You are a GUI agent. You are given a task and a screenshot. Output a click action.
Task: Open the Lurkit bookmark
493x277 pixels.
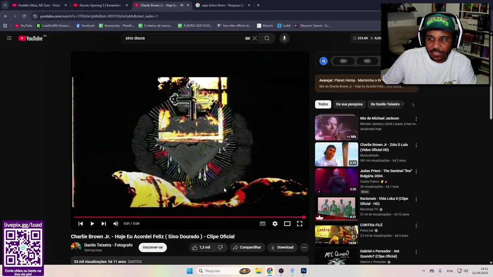tap(284, 26)
